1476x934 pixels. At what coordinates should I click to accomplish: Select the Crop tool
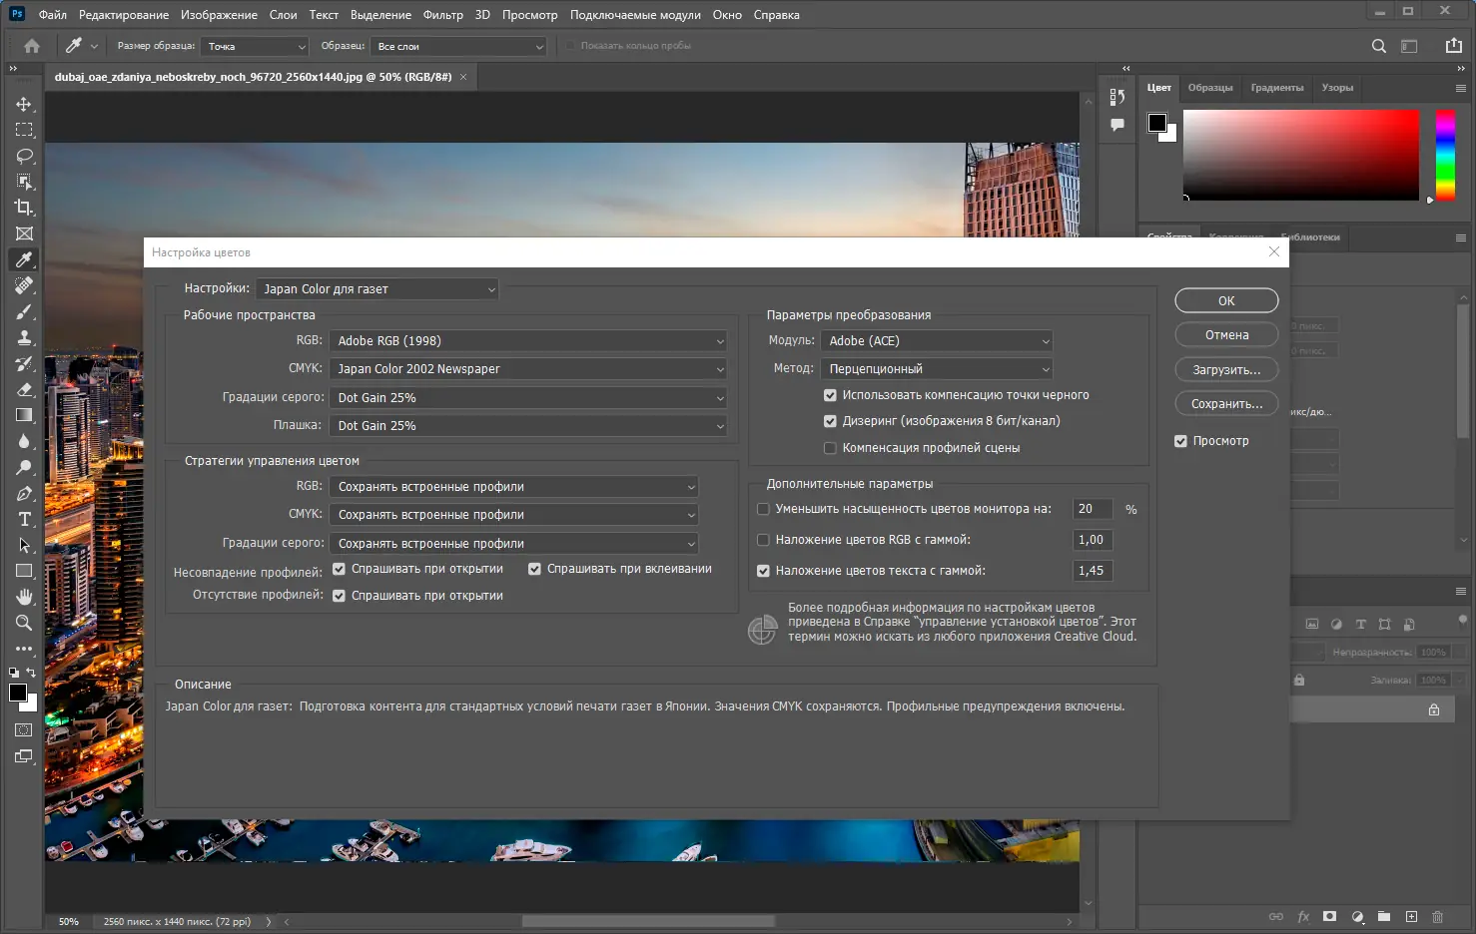24,208
